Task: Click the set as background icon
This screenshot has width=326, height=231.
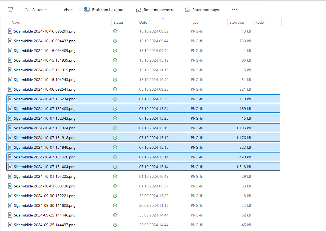Action: click(x=87, y=9)
